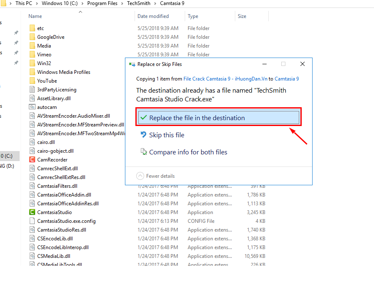The image size is (374, 285).
Task: Expand the Program Files breadcrumb arrow
Action: click(122, 4)
